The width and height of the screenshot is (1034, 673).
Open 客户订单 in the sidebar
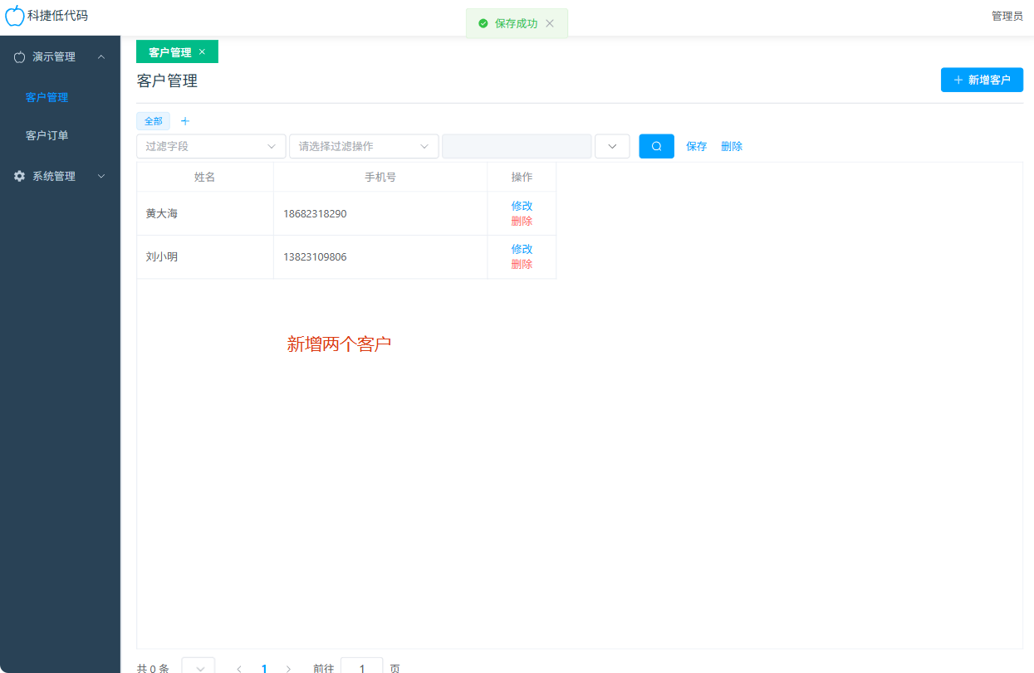pyautogui.click(x=47, y=135)
